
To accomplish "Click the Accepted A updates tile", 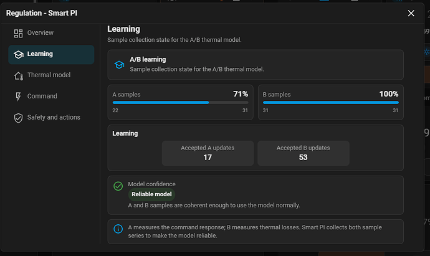I will [x=208, y=153].
